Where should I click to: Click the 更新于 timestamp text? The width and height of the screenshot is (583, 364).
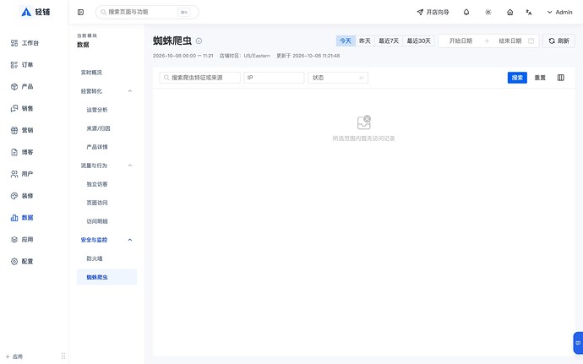(x=308, y=56)
